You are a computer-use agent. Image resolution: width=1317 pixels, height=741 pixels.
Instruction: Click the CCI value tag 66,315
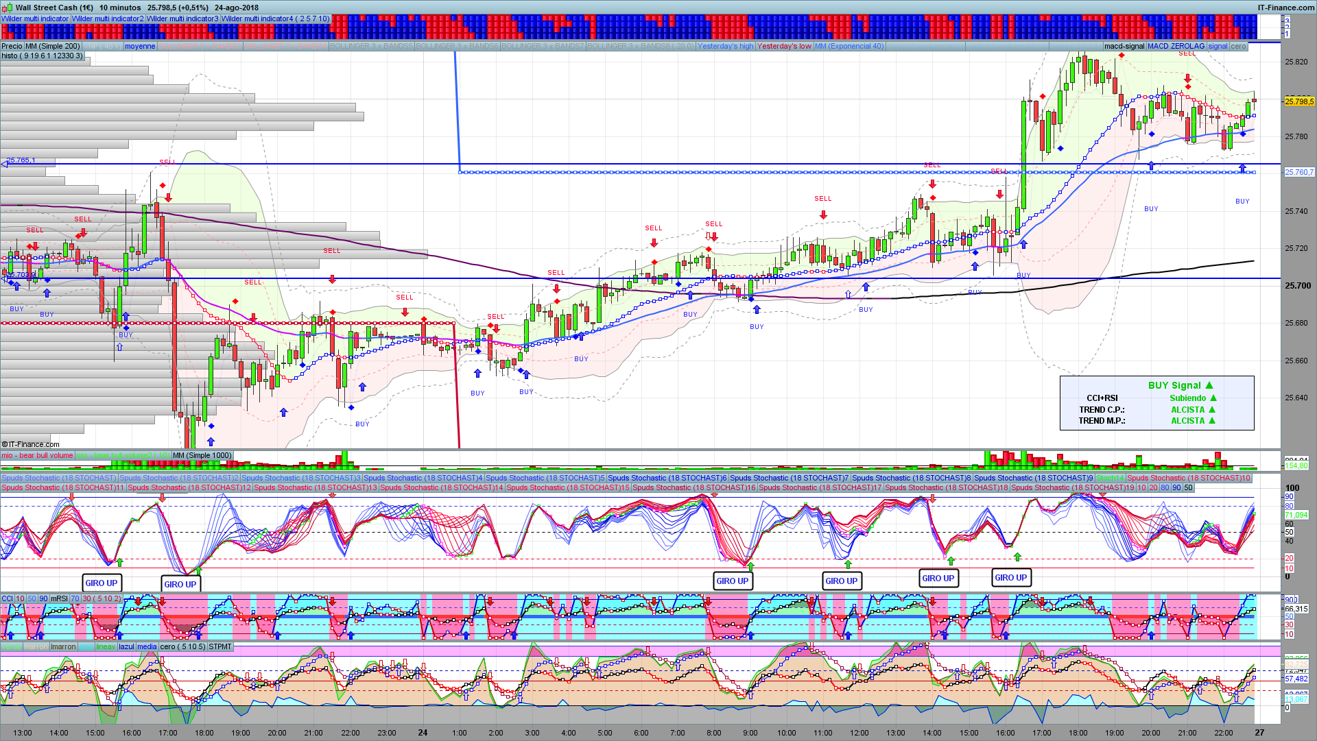[1296, 609]
